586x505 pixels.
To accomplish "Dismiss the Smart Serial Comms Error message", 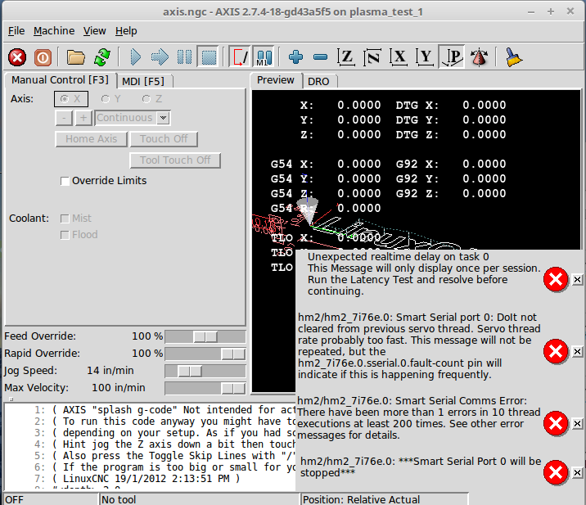I will coord(577,423).
